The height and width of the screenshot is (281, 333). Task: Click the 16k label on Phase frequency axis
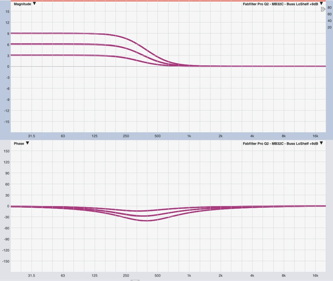[315, 276]
